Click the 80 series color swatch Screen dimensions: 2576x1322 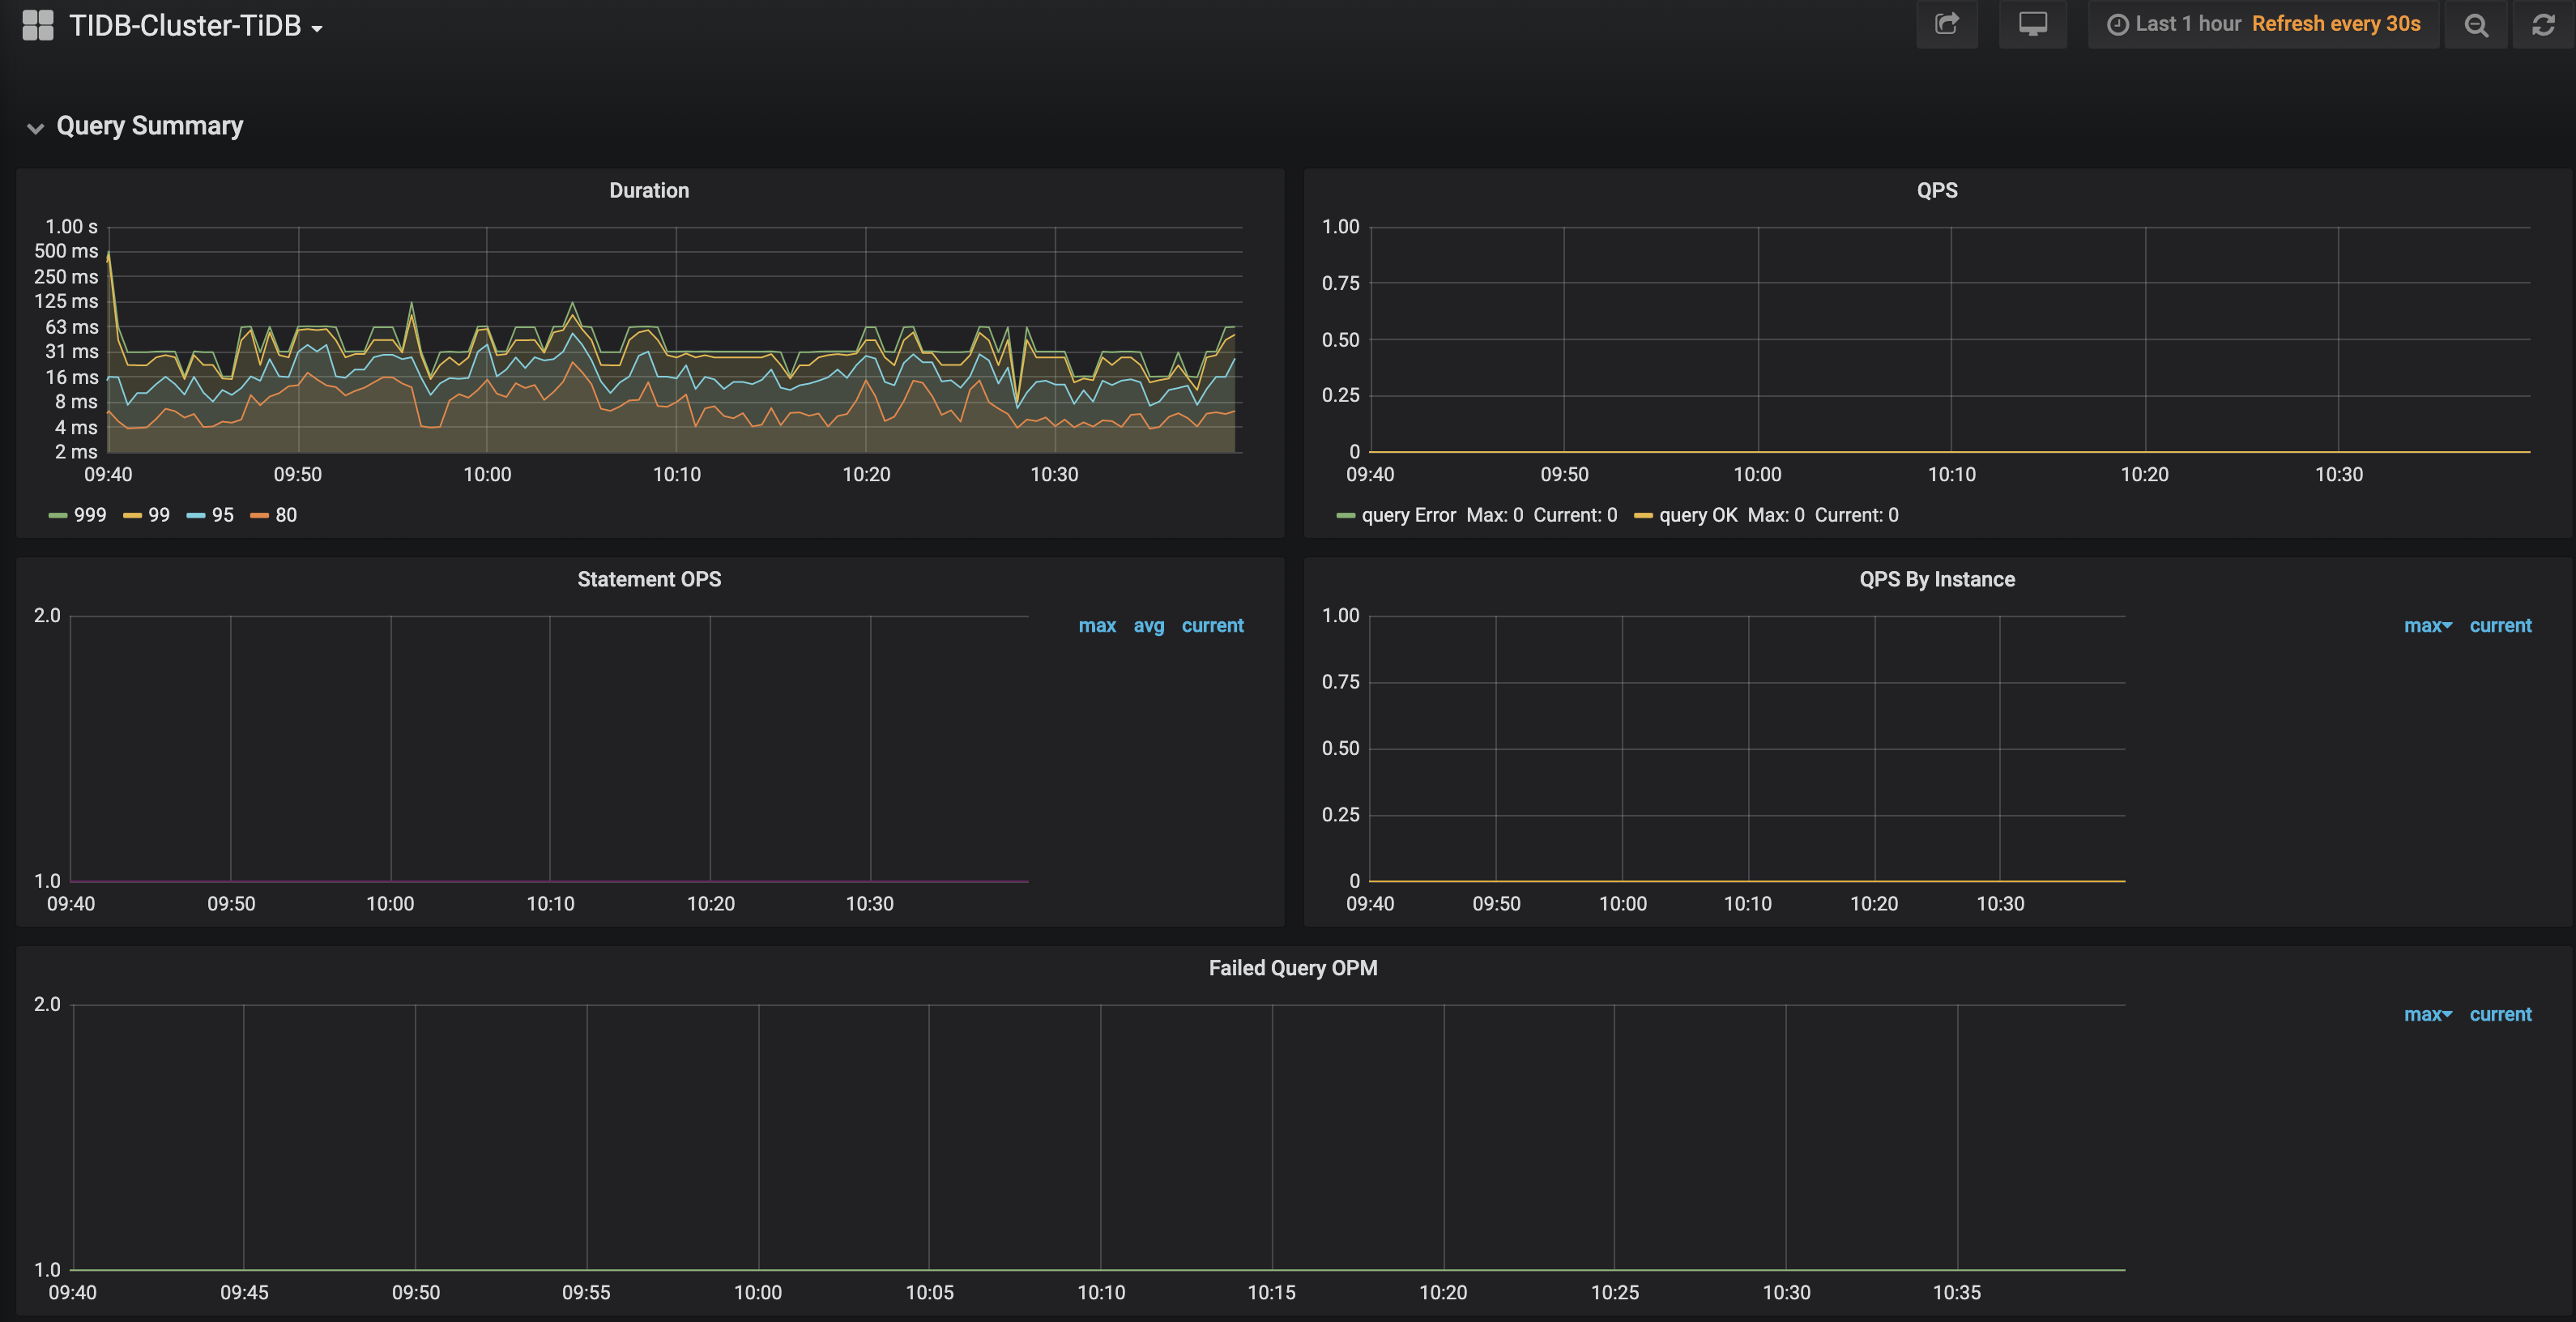point(259,515)
